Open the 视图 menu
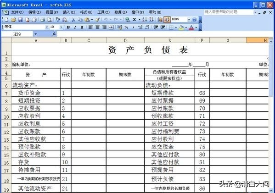This screenshot has width=275, height=193. [x=52, y=12]
